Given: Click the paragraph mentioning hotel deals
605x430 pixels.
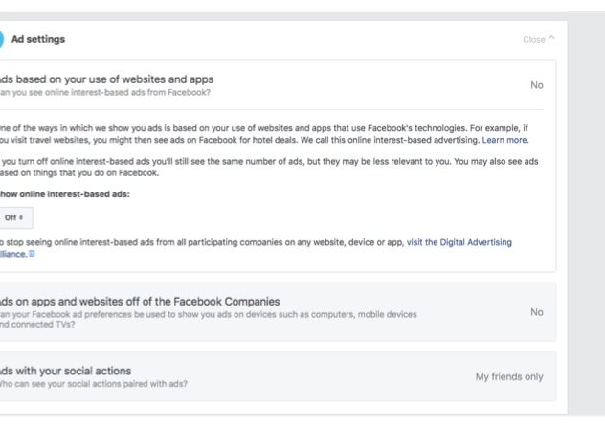Looking at the screenshot, I should 258,133.
